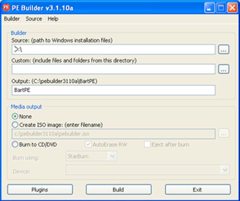
Task: Toggle the AutoErase RW checkbox
Action: pos(88,144)
